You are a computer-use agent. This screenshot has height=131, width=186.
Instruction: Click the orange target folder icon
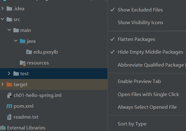9,84
